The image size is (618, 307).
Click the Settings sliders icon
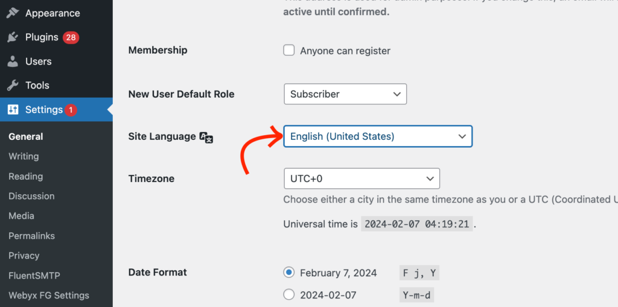point(13,110)
